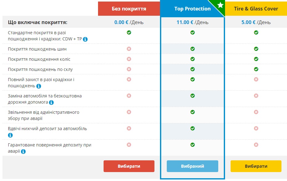
Task: Click info icon next to roadside assistance
Action: point(51,102)
